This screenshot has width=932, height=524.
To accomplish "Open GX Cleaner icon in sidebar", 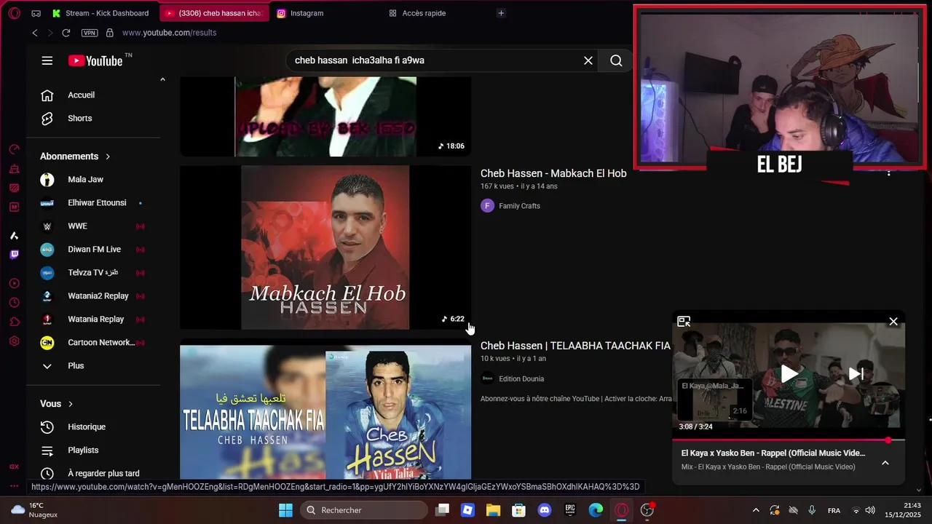I will pyautogui.click(x=14, y=169).
